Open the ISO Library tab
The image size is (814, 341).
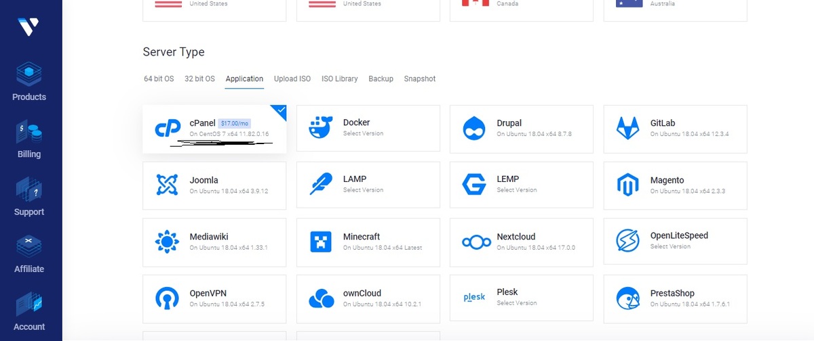coord(340,79)
